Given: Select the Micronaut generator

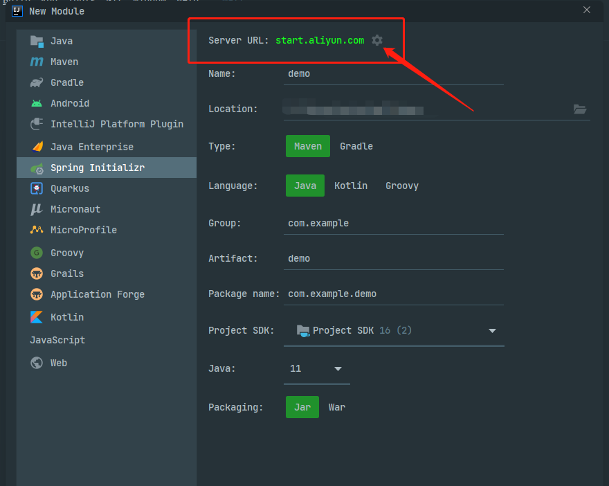Looking at the screenshot, I should [75, 208].
